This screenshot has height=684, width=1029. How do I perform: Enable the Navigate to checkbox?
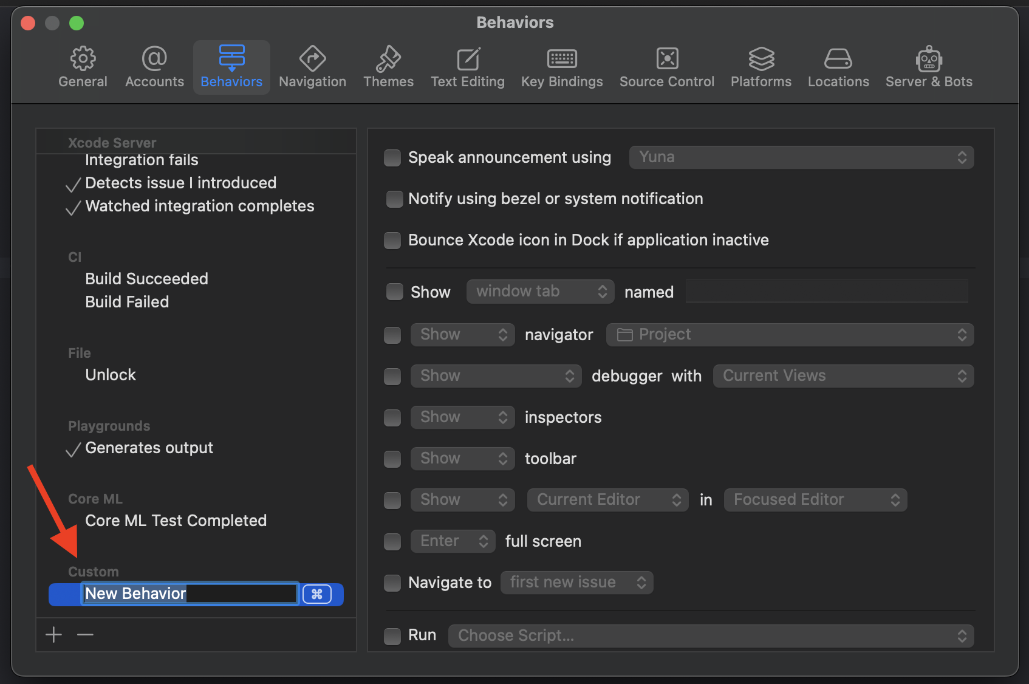pos(392,583)
